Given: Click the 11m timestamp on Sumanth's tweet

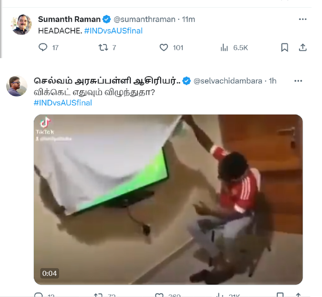Looking at the screenshot, I should click(188, 19).
